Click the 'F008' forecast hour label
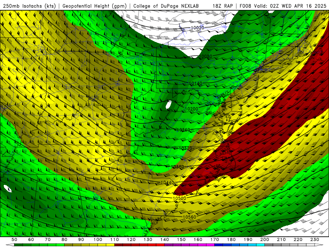The height and width of the screenshot is (247, 329). (x=245, y=6)
